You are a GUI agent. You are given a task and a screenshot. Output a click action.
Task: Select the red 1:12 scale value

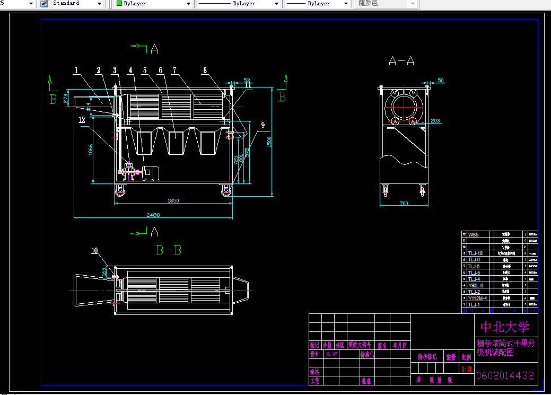(x=467, y=369)
